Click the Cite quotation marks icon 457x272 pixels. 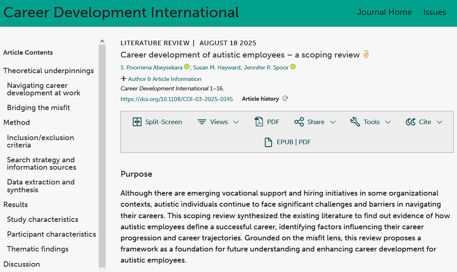pos(411,122)
